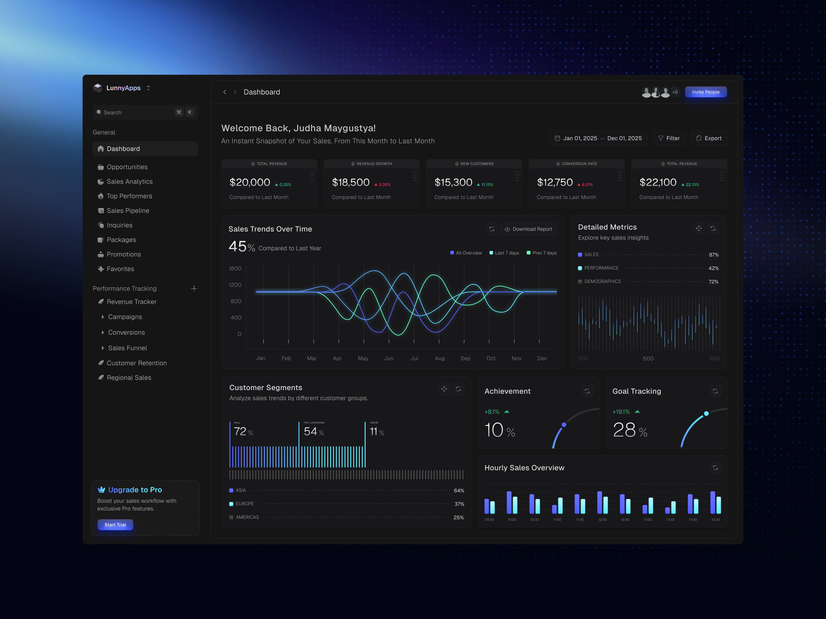Toggle the DEMOGRAPHICS metric swatch
The height and width of the screenshot is (619, 826).
pos(580,282)
